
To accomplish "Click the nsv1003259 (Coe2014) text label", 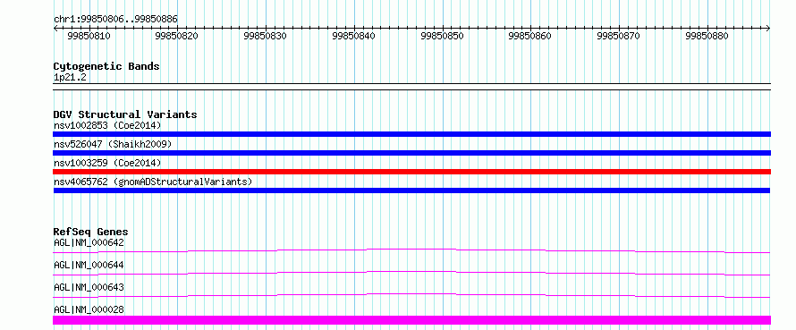I will [x=107, y=163].
